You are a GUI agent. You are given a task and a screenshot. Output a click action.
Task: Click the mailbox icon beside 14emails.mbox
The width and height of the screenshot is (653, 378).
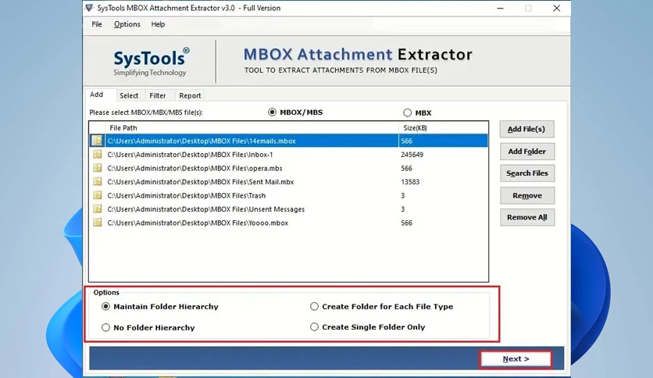coord(98,141)
